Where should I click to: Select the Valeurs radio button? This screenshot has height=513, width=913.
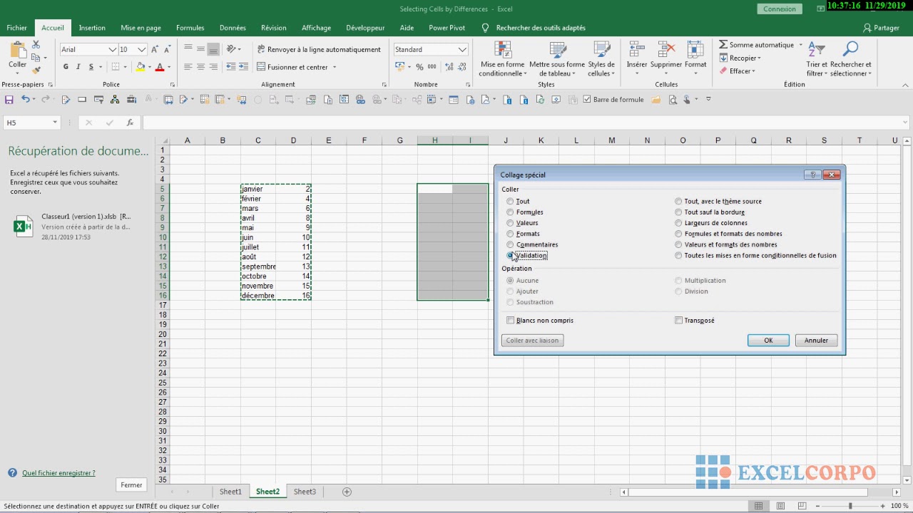coord(510,223)
